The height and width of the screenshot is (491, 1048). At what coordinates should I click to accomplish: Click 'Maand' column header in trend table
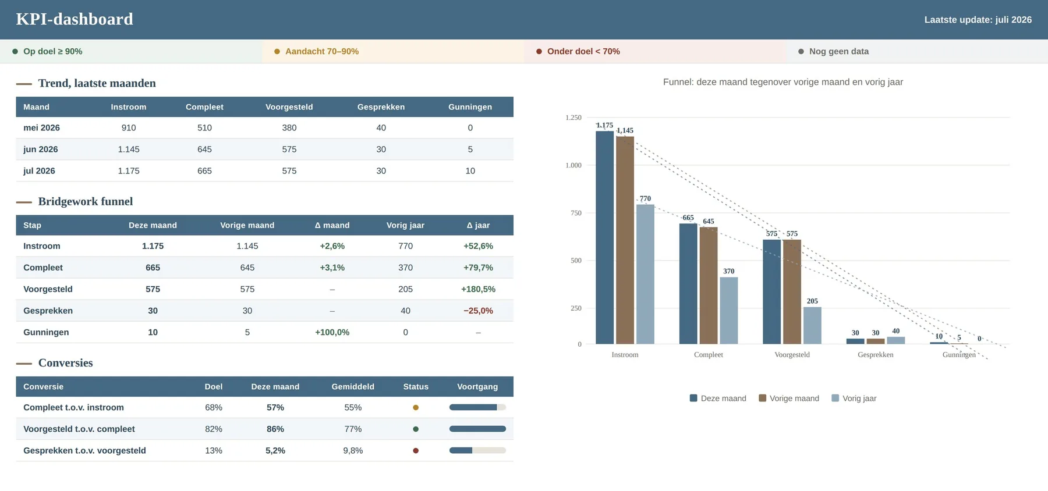36,107
